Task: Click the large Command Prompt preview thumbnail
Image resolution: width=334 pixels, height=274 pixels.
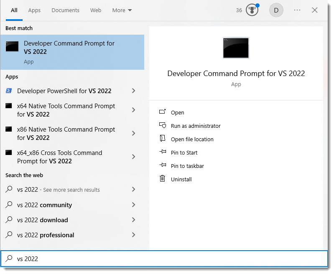Action: (x=236, y=48)
